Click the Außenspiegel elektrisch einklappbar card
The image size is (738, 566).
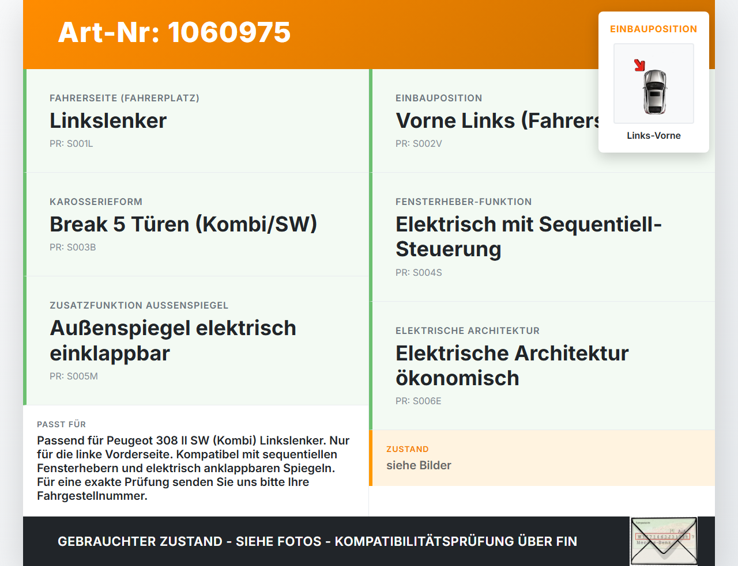[x=196, y=341]
